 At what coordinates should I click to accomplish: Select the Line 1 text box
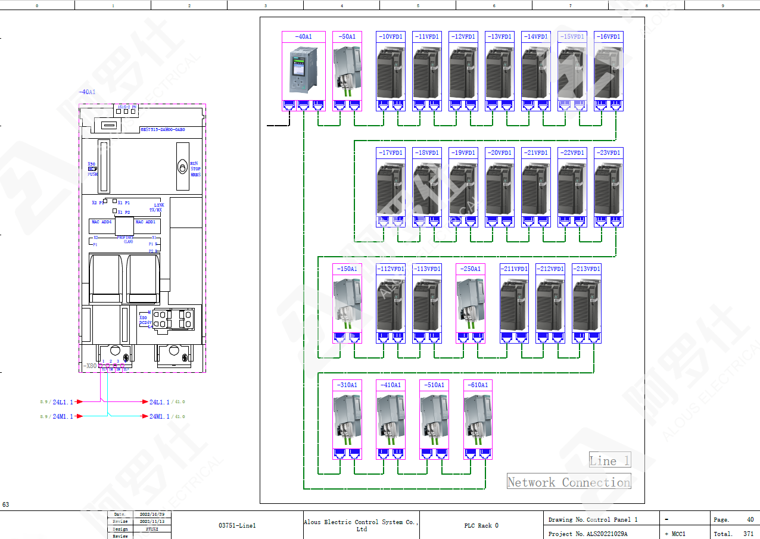point(609,460)
